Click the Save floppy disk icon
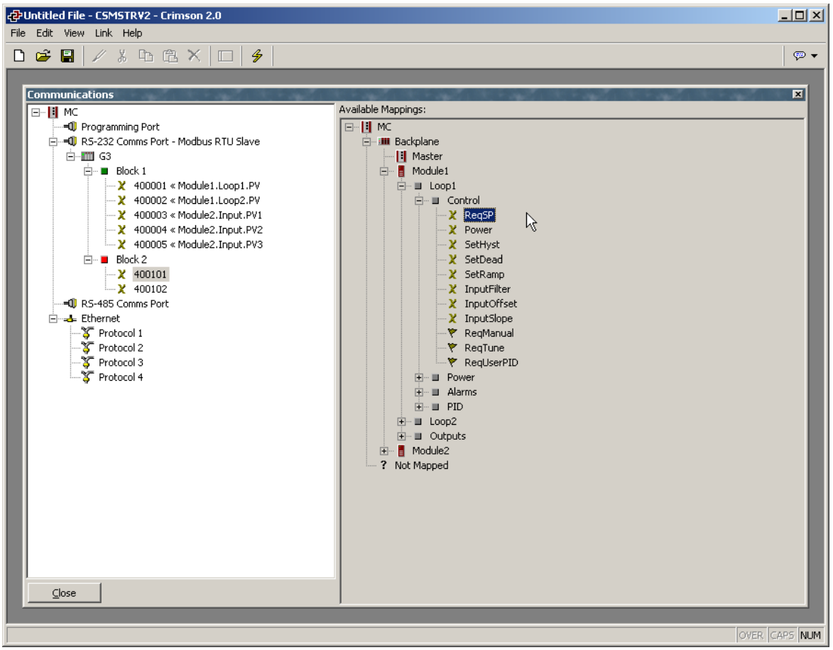This screenshot has width=833, height=650. coord(67,56)
